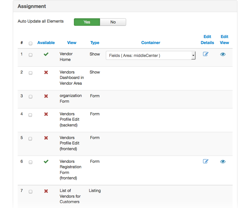Sort table by Type column header
The image size is (240, 208).
[x=95, y=43]
